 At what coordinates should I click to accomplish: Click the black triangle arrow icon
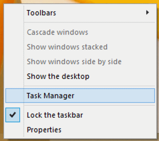[147, 12]
